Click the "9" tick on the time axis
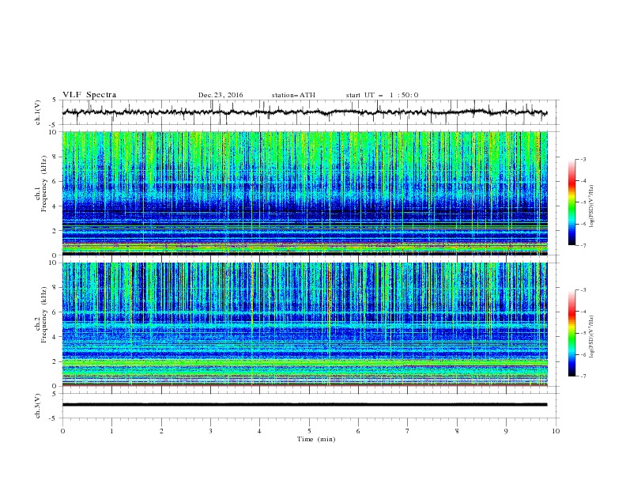The width and height of the screenshot is (626, 484). [506, 431]
